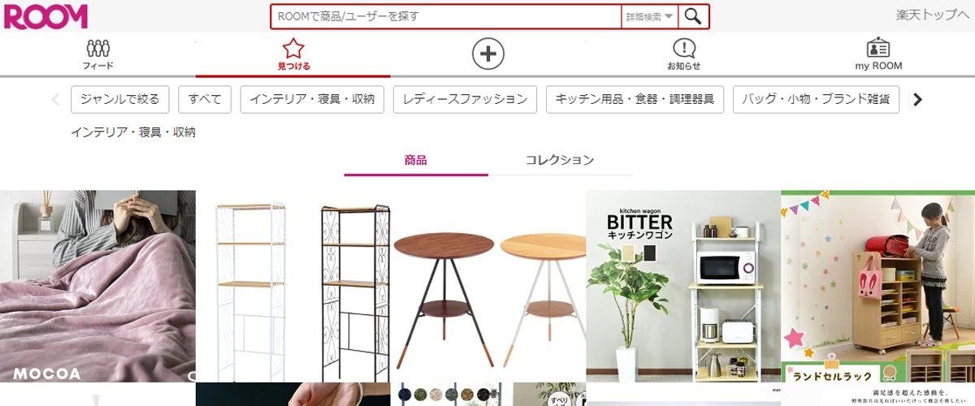The image size is (975, 406).
Task: Open 楽天トップへ link
Action: click(x=932, y=15)
